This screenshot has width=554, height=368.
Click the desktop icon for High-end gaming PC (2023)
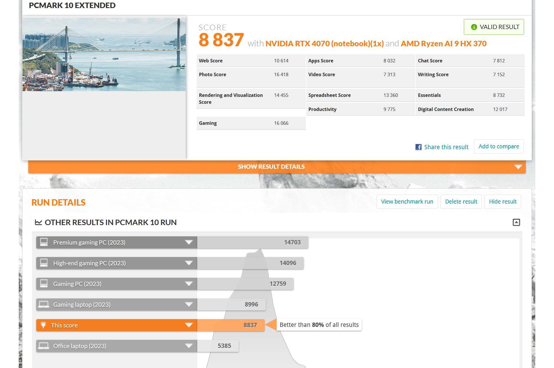[x=44, y=263]
